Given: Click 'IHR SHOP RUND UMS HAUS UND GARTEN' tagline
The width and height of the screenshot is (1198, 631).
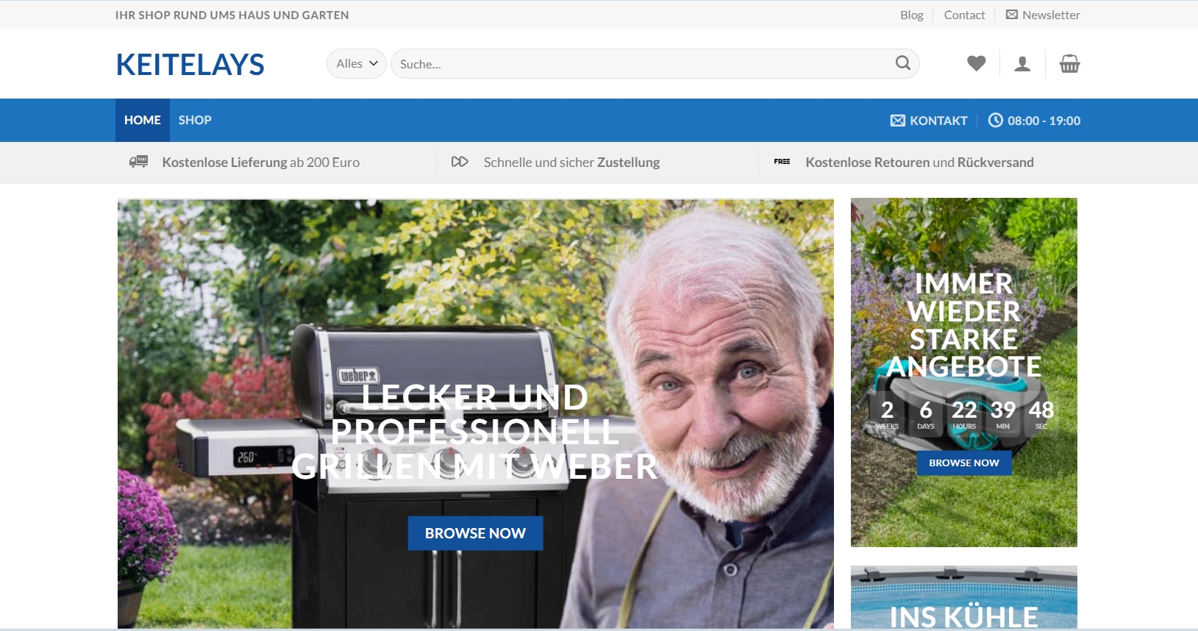Looking at the screenshot, I should 232,15.
